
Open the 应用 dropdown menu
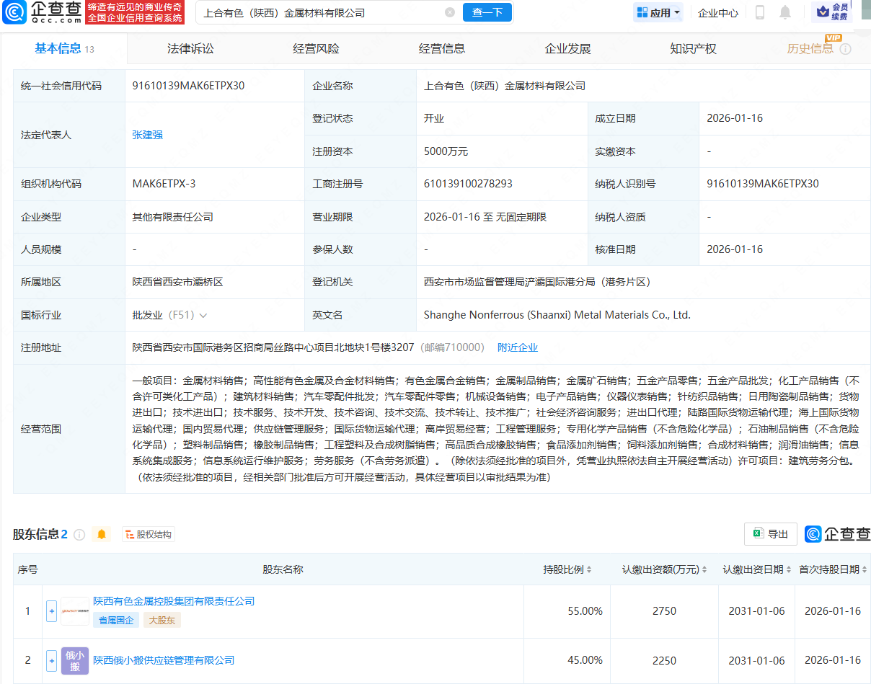[657, 12]
